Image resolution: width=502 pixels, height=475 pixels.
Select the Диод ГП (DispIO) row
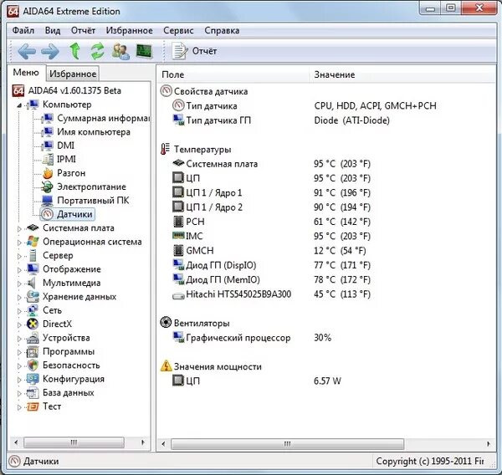tap(271, 265)
